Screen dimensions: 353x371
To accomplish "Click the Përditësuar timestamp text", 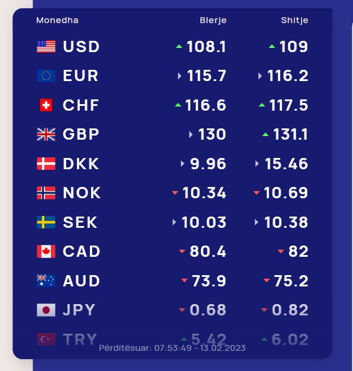I will point(172,348).
